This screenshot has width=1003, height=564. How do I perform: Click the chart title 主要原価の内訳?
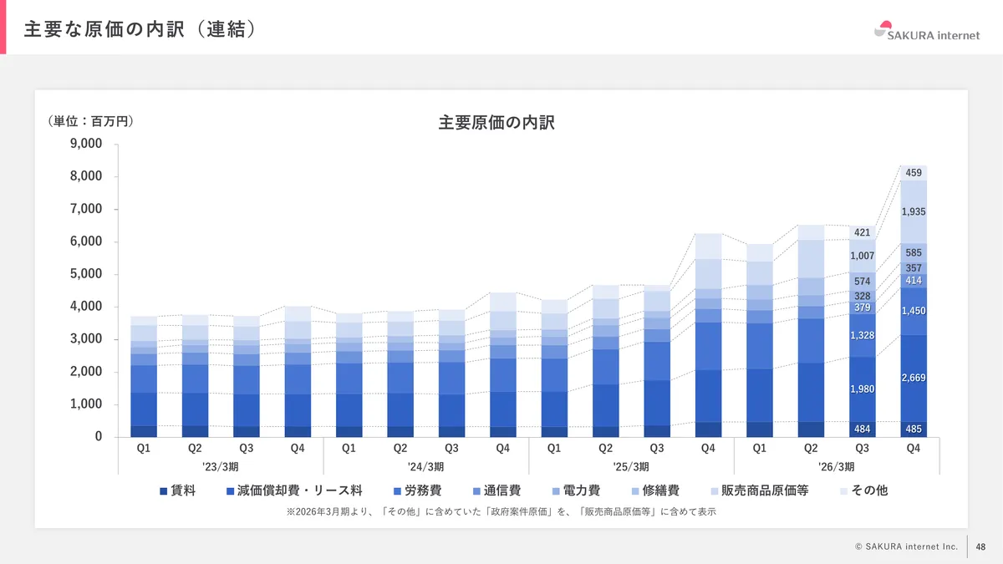(x=496, y=123)
